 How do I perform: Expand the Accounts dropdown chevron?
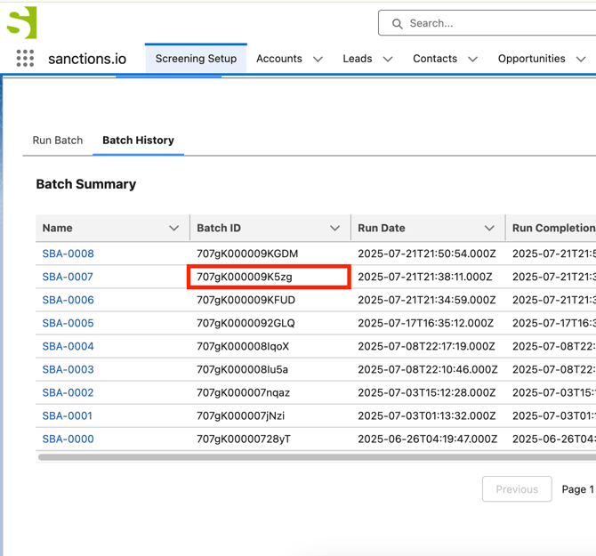pyautogui.click(x=318, y=59)
